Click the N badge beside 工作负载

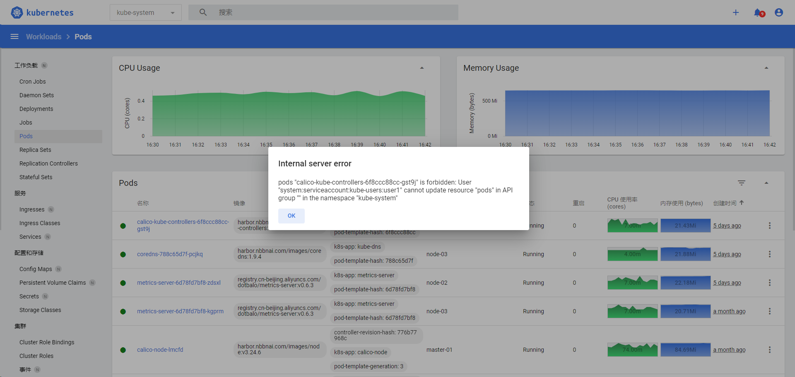click(44, 65)
